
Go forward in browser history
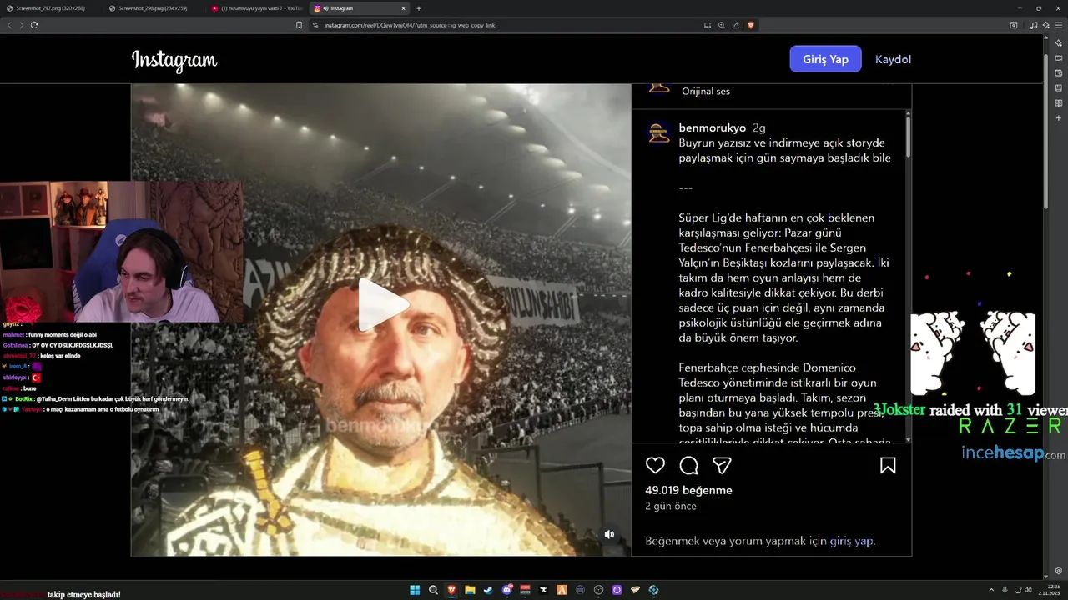[x=21, y=25]
